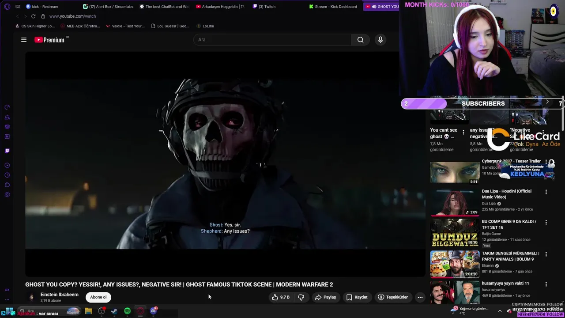Click the Teşekkürler thanks button
Viewport: 565px width, 318px height.
click(x=393, y=297)
